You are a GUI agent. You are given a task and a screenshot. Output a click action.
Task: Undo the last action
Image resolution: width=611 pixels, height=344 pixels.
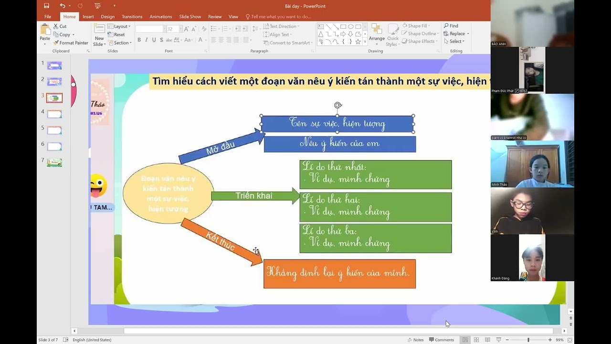tap(63, 6)
